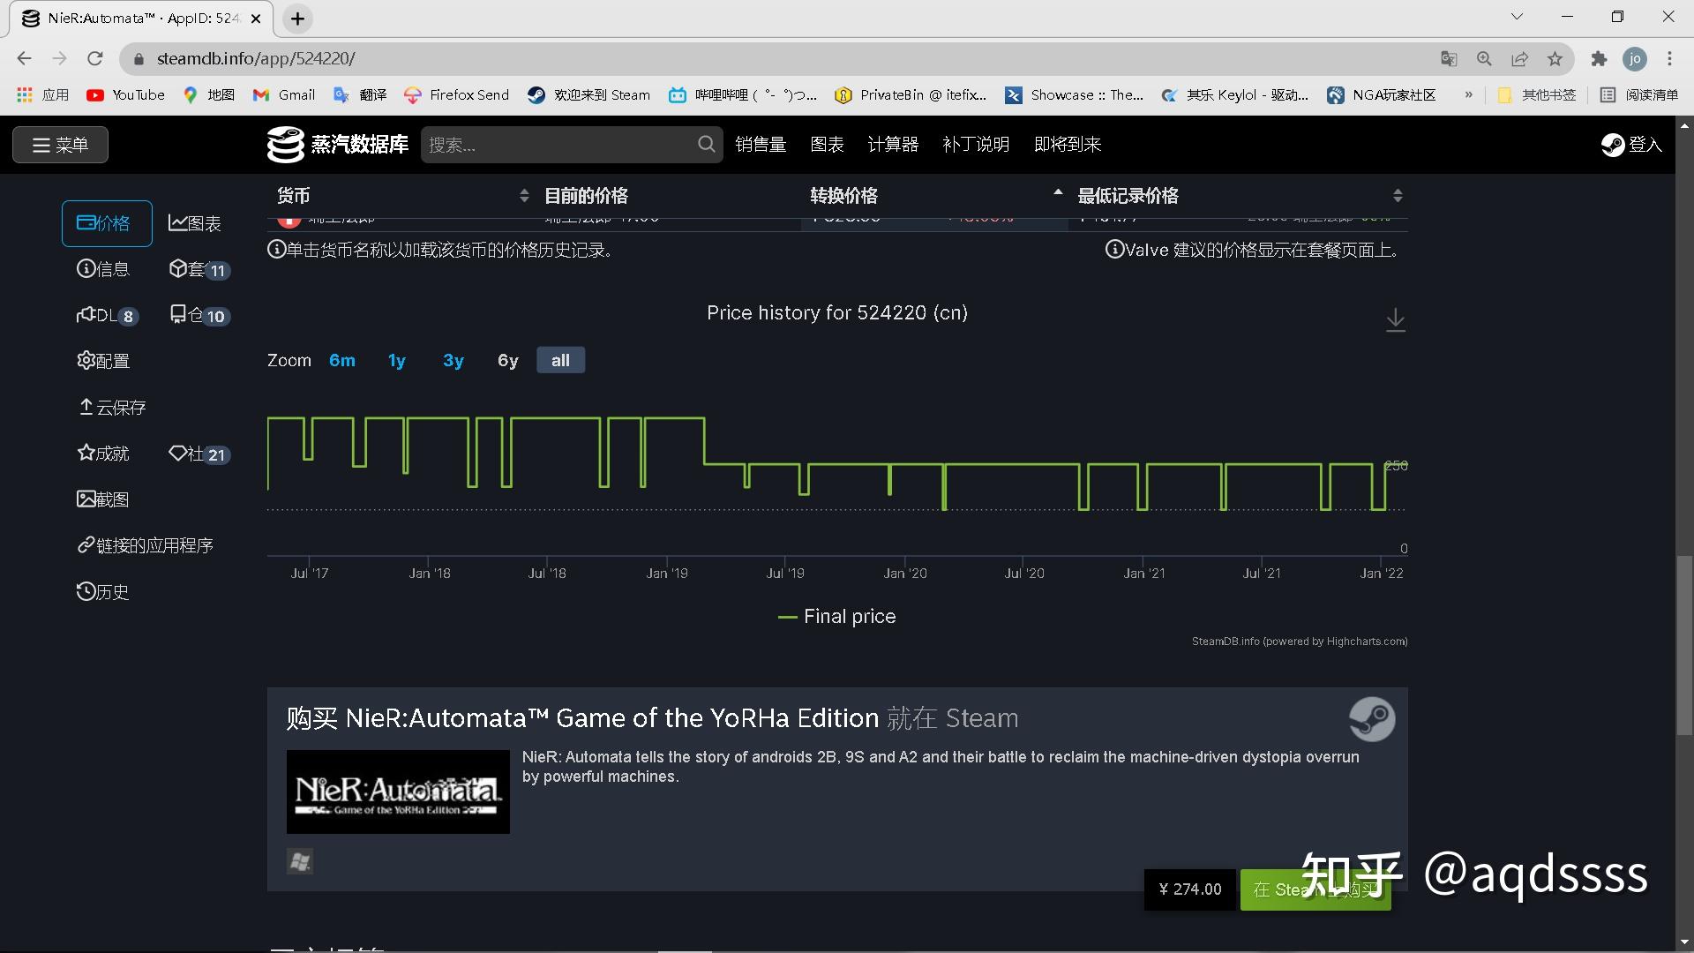This screenshot has width=1694, height=953.
Task: Select the 1y zoom range
Action: (x=397, y=360)
